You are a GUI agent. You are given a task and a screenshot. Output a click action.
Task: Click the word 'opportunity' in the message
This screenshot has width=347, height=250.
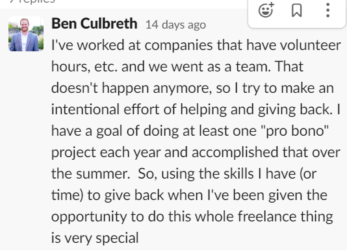coord(89,217)
